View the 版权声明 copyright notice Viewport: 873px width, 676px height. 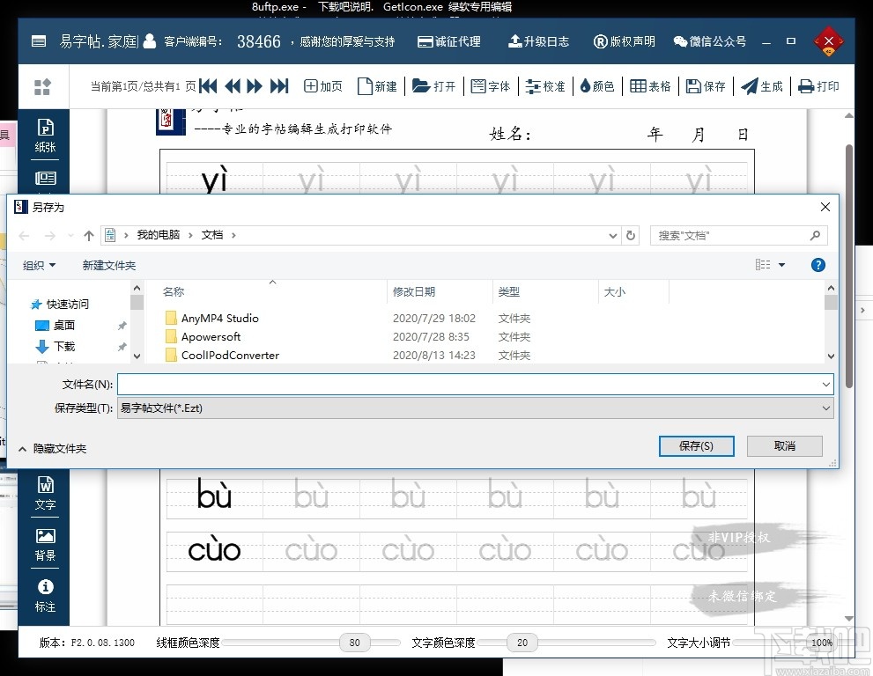625,40
